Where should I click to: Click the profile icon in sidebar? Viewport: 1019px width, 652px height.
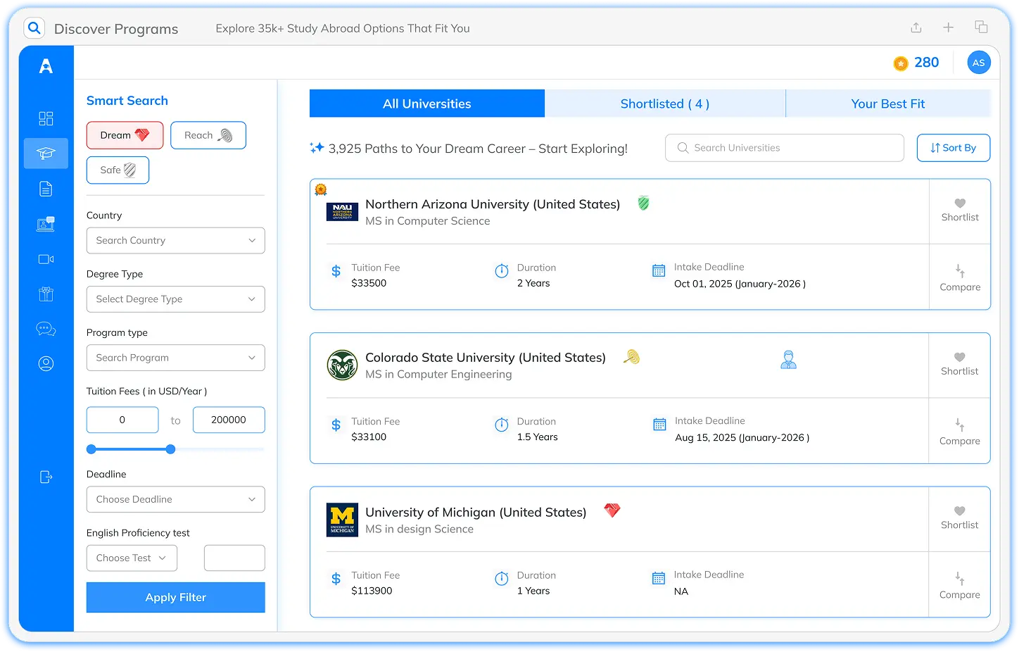(46, 363)
